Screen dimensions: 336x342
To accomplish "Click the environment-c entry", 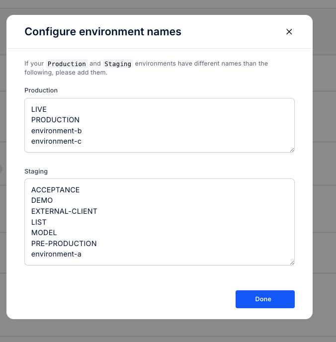I will [56, 141].
